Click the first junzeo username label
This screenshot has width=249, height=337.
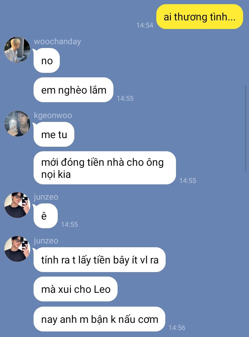coord(46,197)
